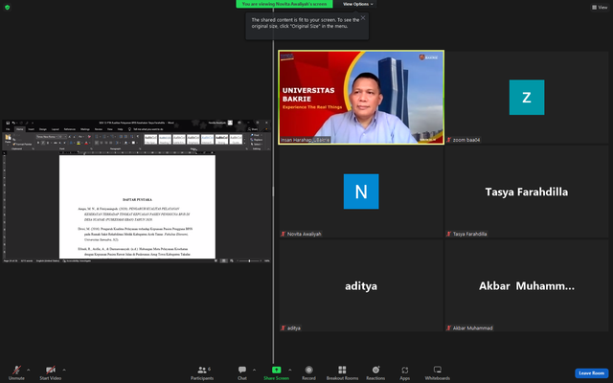Start recording with the Record button
Screen dimensions: 613x383
coord(308,372)
